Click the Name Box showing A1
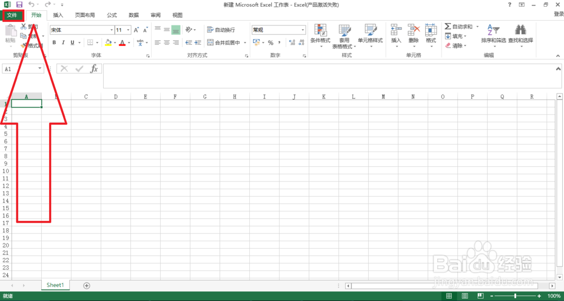Screen dimensions: 564x301 click(x=19, y=68)
